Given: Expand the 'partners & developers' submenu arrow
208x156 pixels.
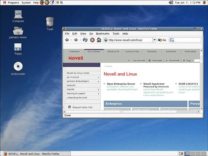Looking at the screenshot, I should (99, 81).
